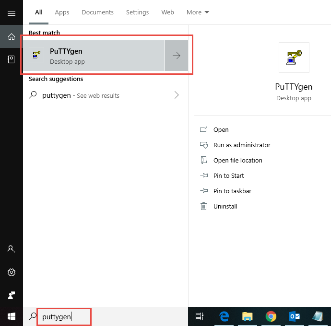Click the PuTTYgen title in preview pane

[294, 87]
